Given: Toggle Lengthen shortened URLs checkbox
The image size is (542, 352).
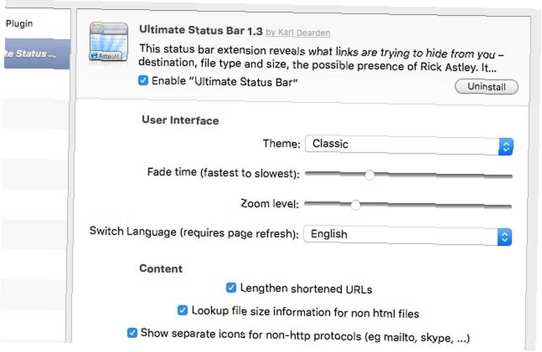Looking at the screenshot, I should (x=231, y=288).
